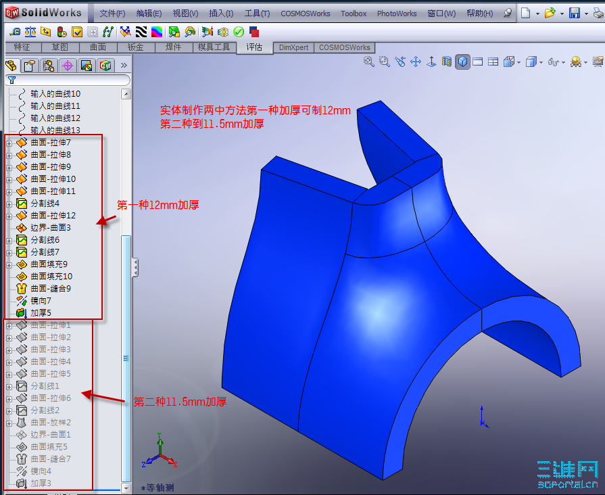605x495 pixels.
Task: Select Normal To view icon
Action: (x=431, y=62)
